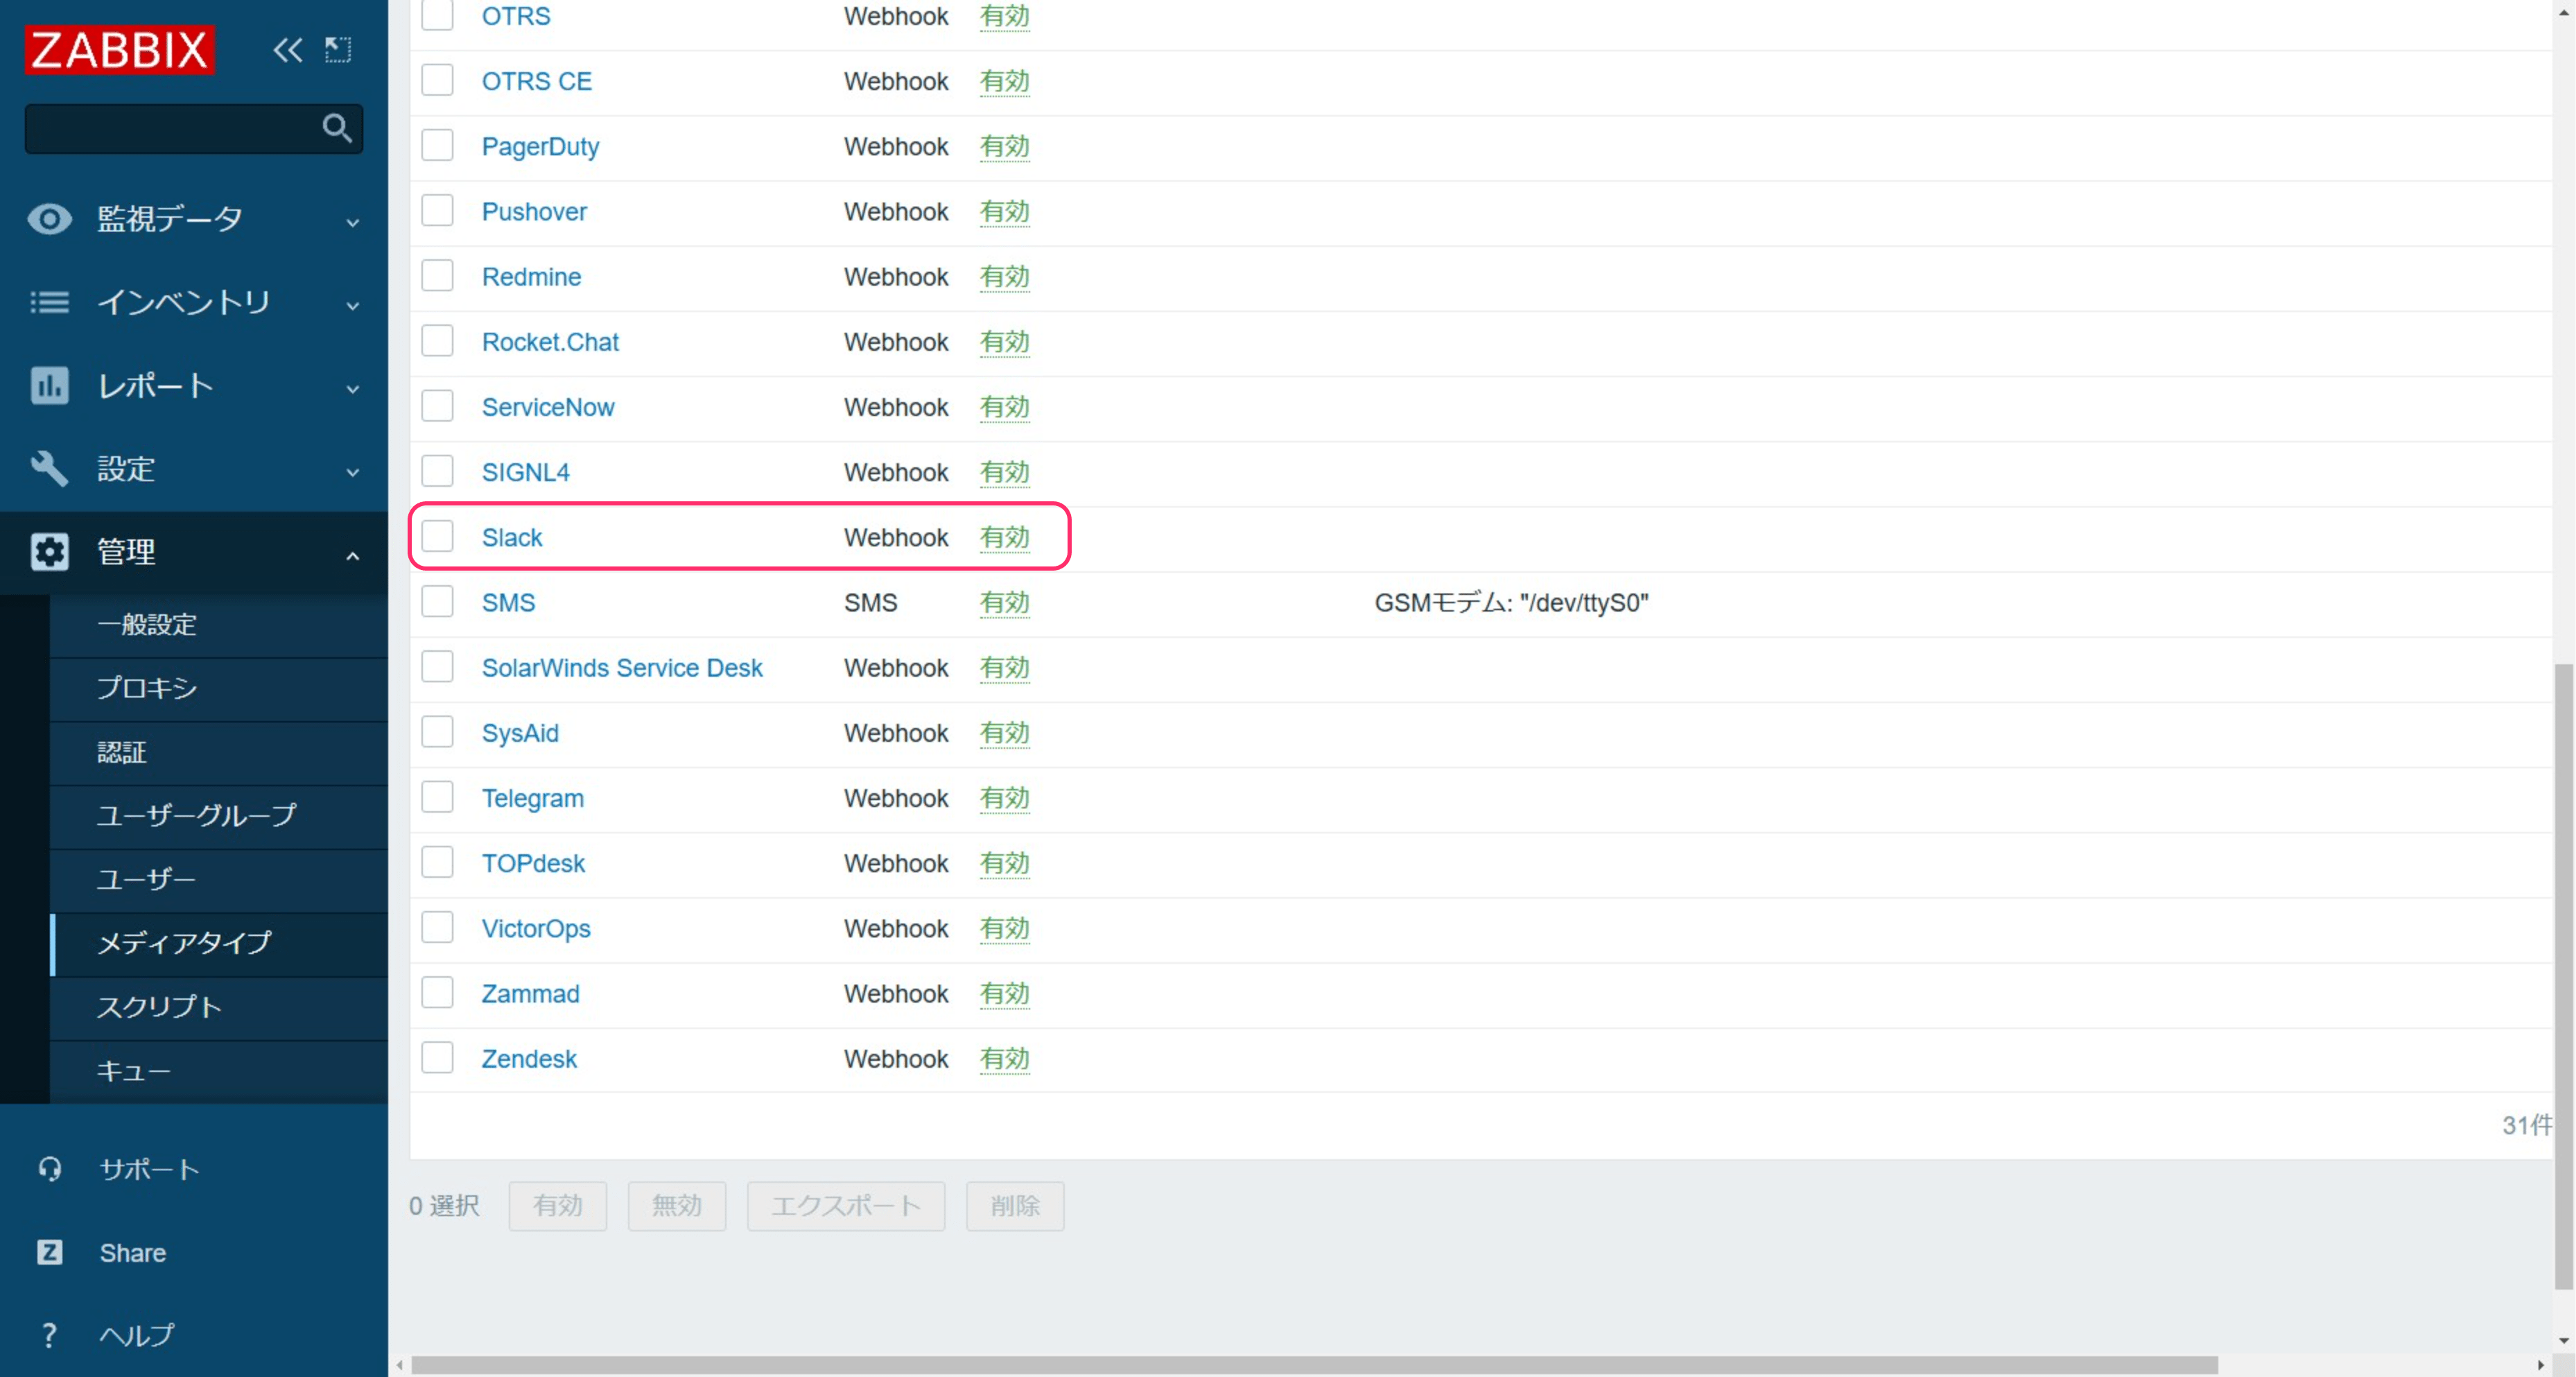Image resolution: width=2576 pixels, height=1377 pixels.
Task: Click the search magnifier icon
Action: [x=336, y=128]
